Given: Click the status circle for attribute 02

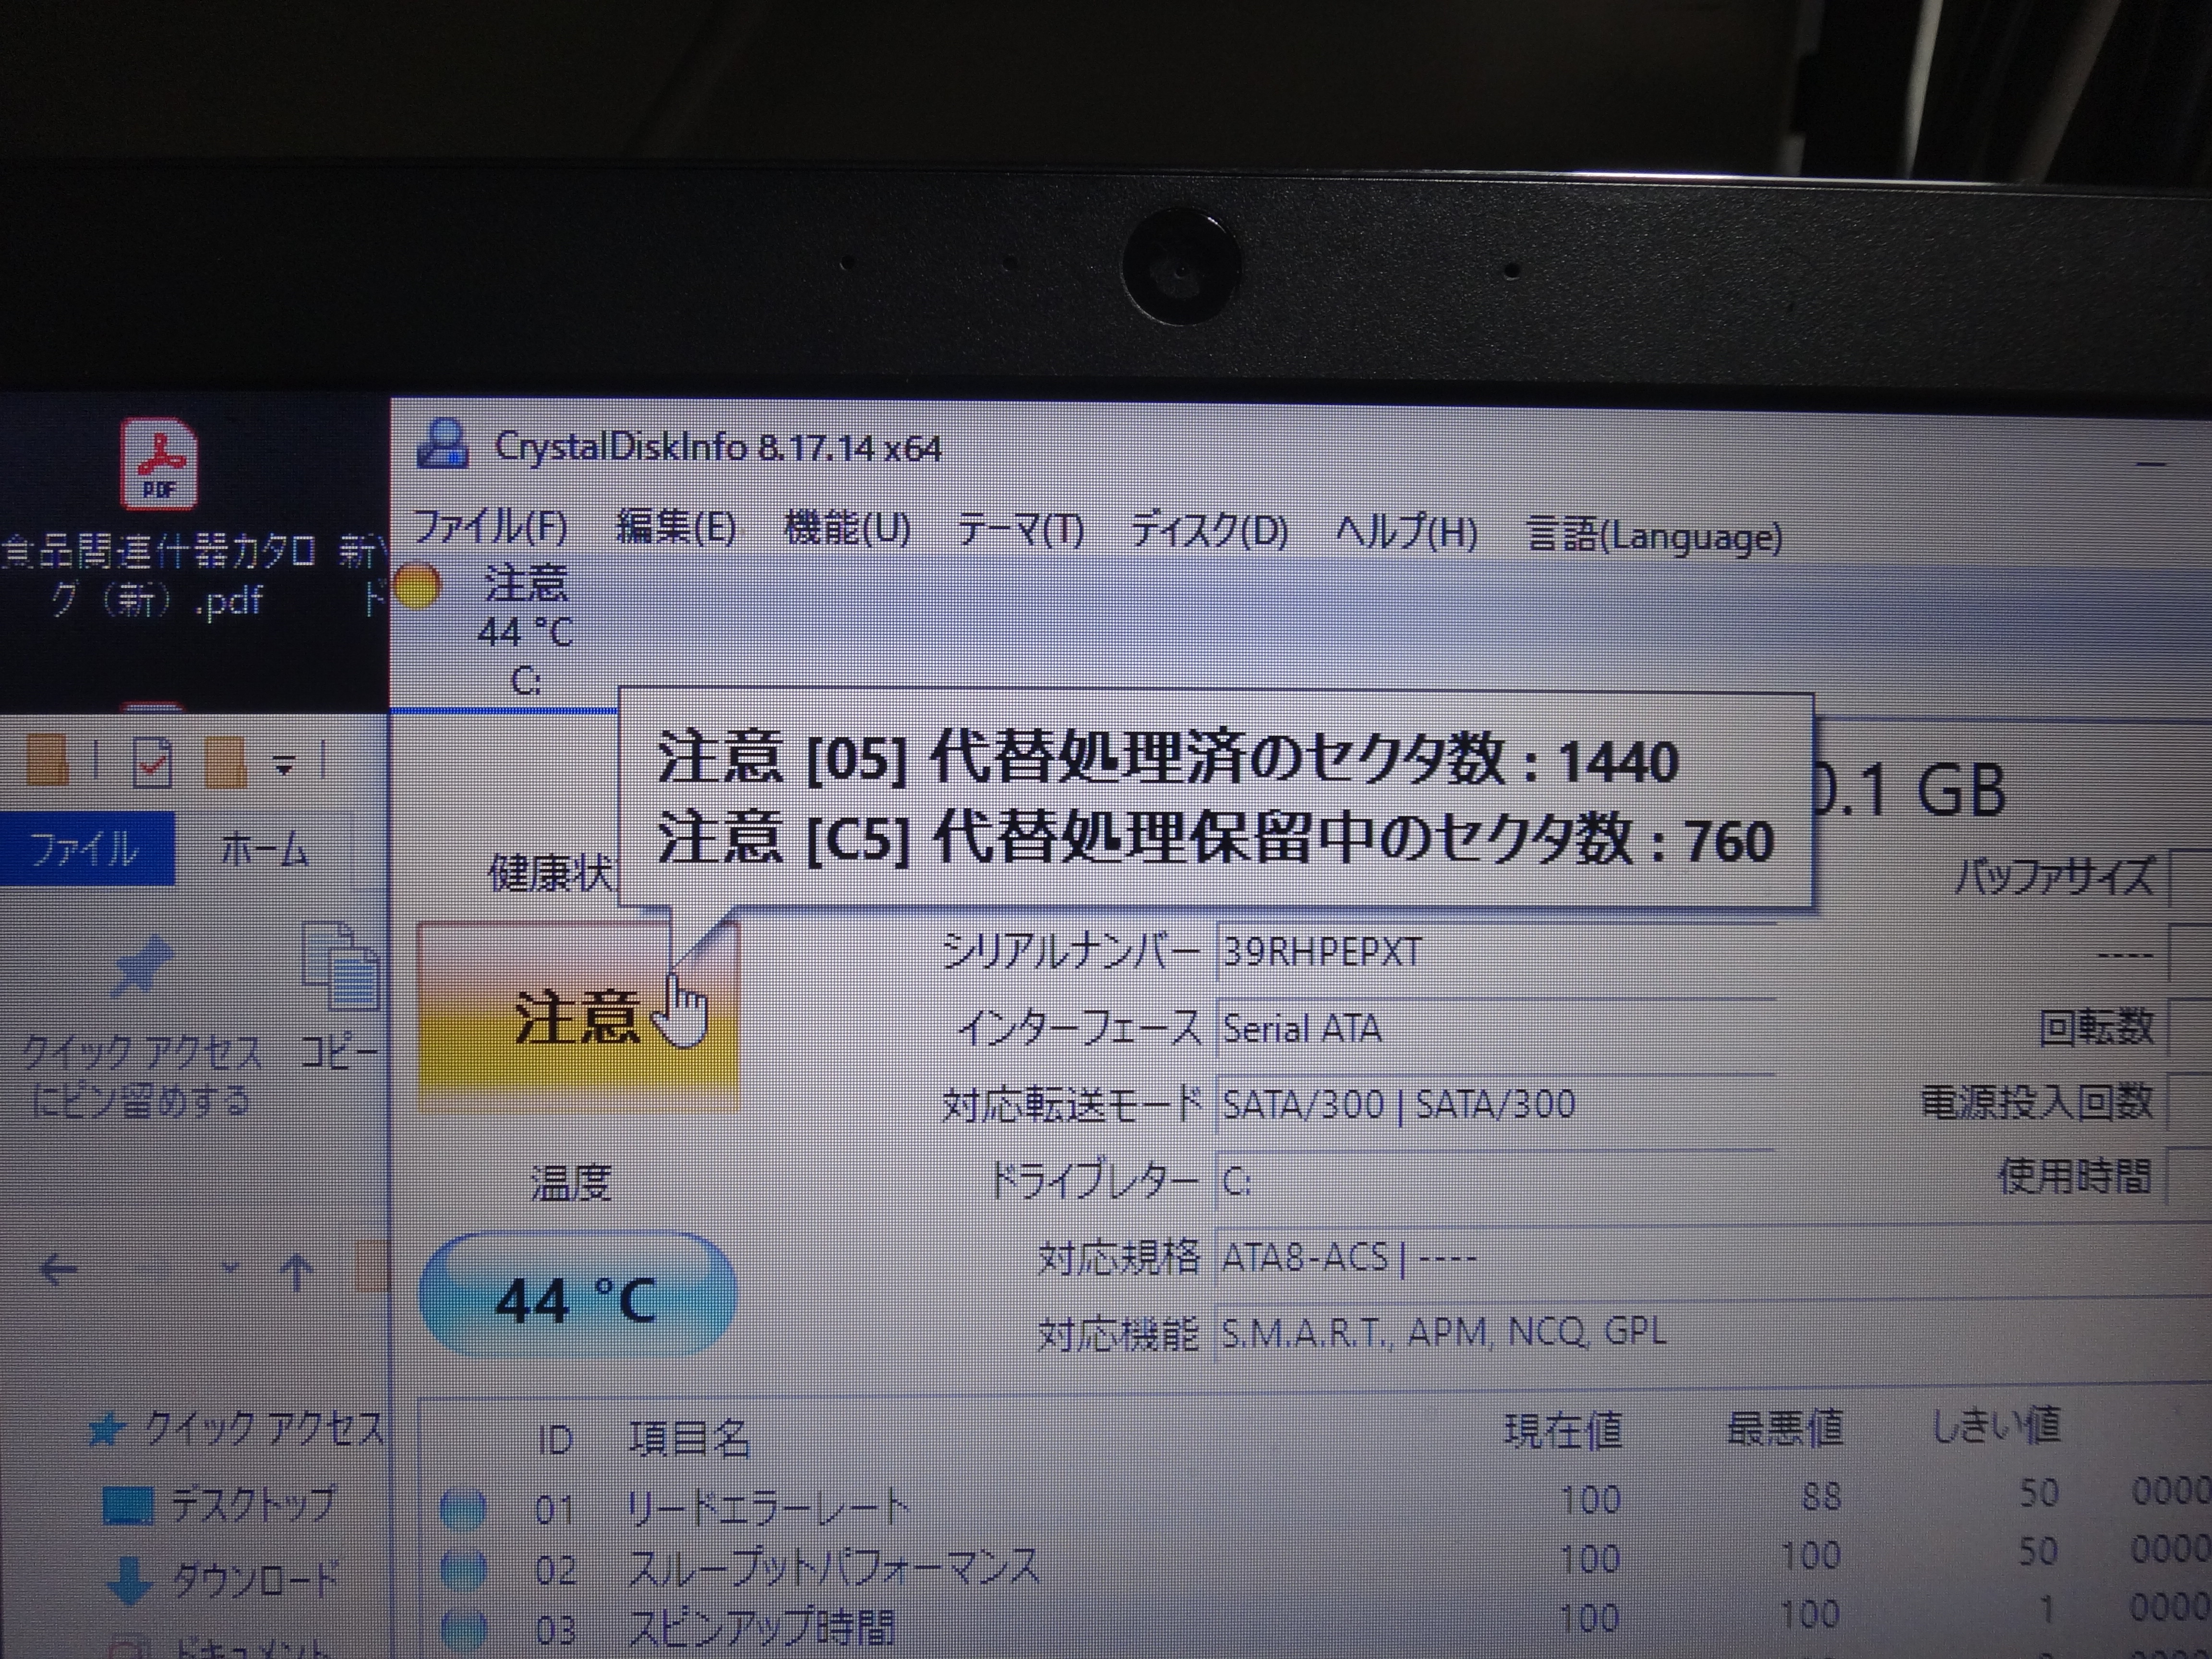Looking at the screenshot, I should click(463, 1569).
